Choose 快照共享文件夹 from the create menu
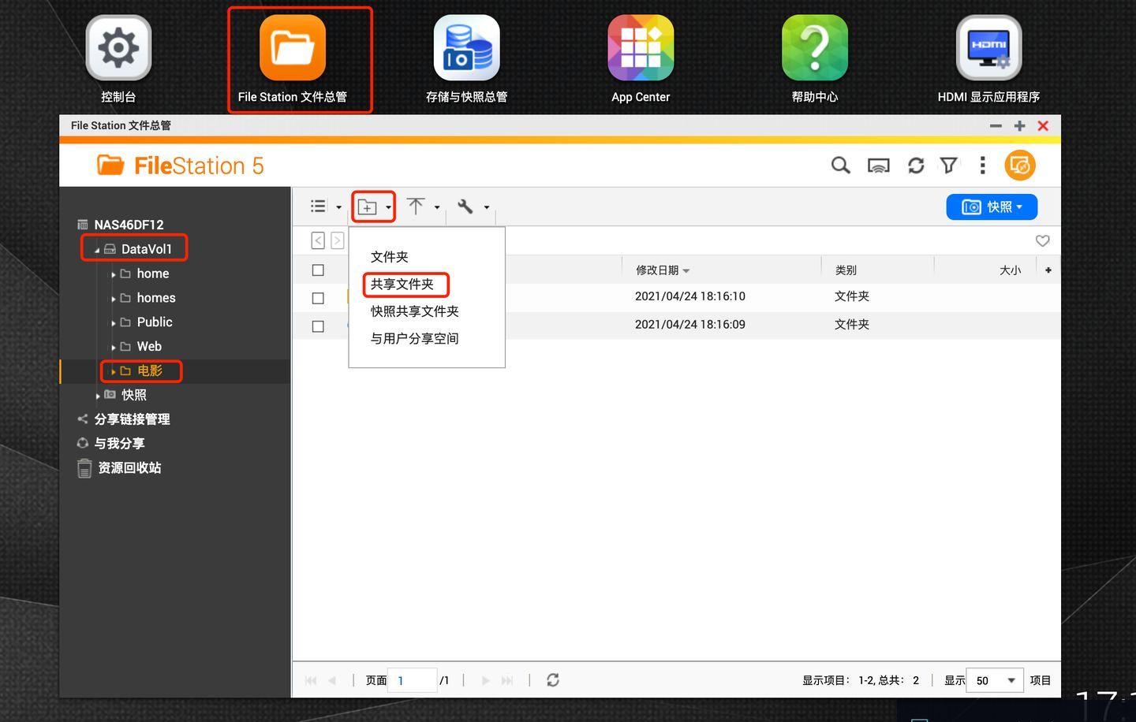Image resolution: width=1136 pixels, height=722 pixels. pyautogui.click(x=415, y=311)
